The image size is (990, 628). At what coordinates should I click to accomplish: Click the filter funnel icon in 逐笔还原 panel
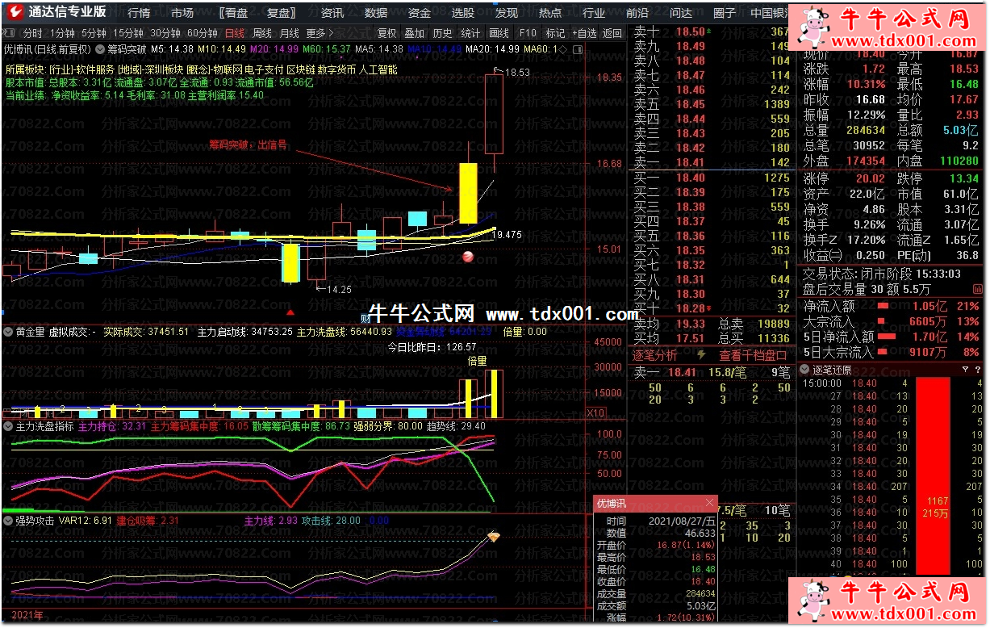point(966,369)
